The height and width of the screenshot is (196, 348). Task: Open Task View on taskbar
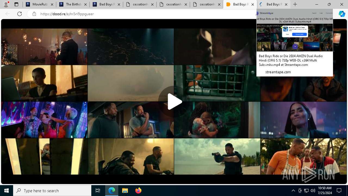98,191
